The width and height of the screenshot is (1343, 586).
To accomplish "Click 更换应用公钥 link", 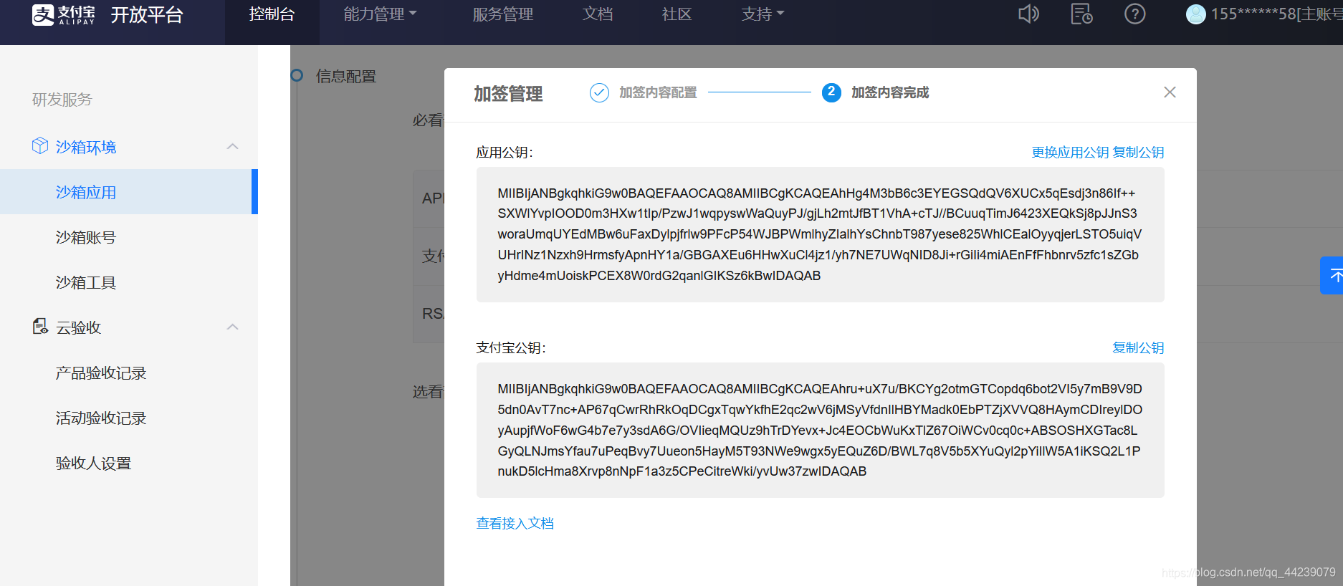I will pos(1070,153).
